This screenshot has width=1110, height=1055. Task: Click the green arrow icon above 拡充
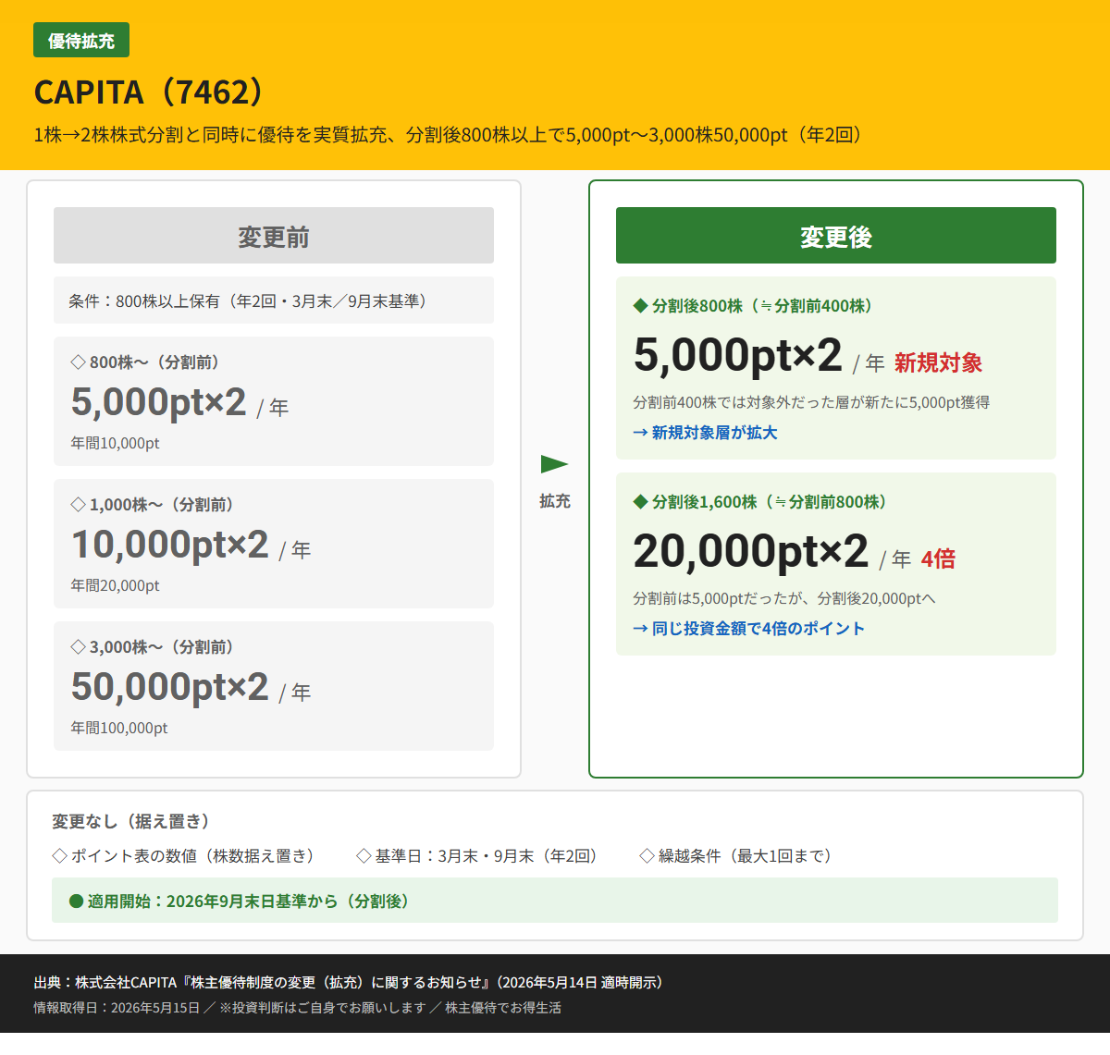554,464
